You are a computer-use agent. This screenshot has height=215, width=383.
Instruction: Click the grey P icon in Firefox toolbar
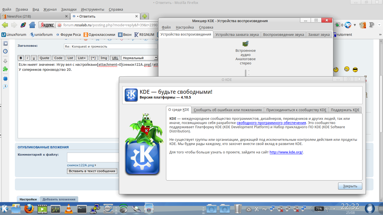pos(372,25)
